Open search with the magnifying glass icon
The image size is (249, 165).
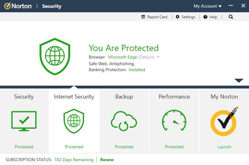tap(231, 17)
